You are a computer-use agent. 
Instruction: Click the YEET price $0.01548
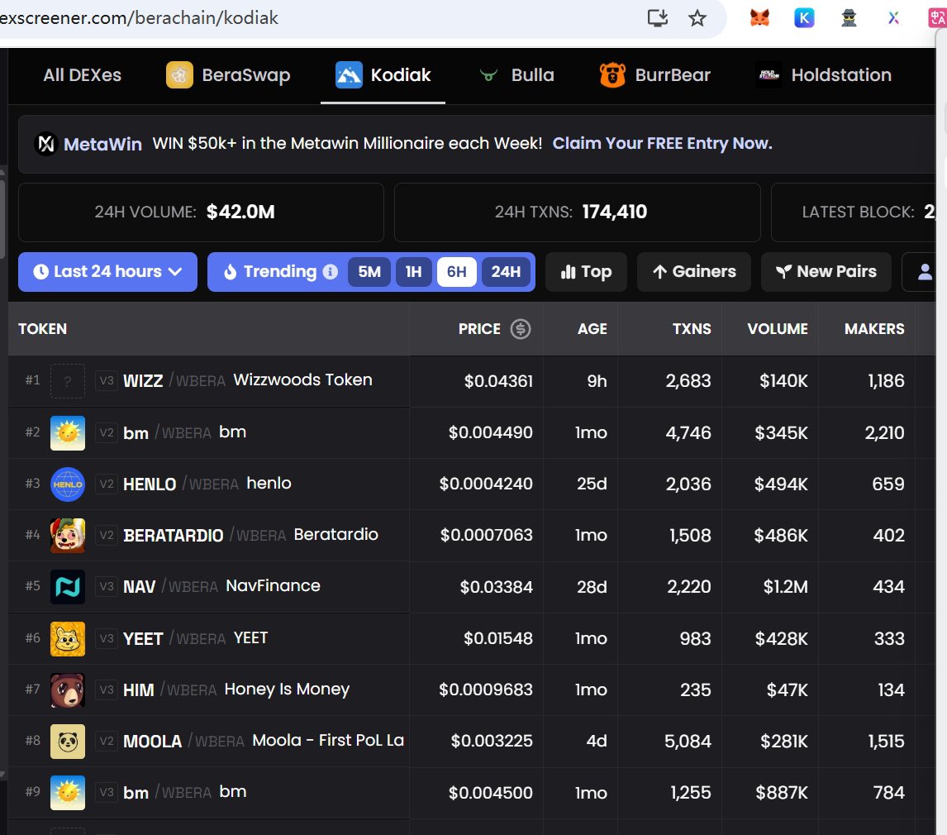point(498,638)
